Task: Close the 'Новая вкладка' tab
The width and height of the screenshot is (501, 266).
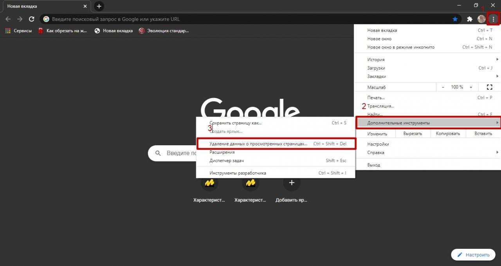Action: tap(85, 6)
